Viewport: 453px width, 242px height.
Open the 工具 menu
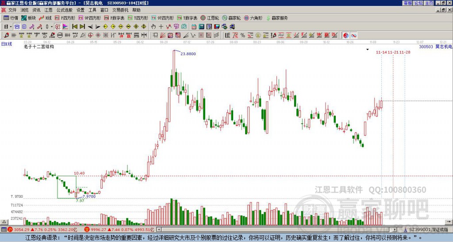point(92,10)
